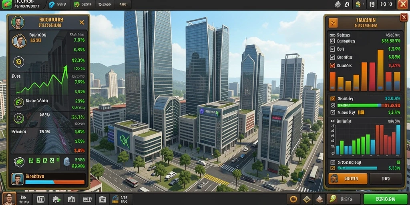Select the building icon in bottom toolbar
The width and height of the screenshot is (410, 205).
point(71,199)
